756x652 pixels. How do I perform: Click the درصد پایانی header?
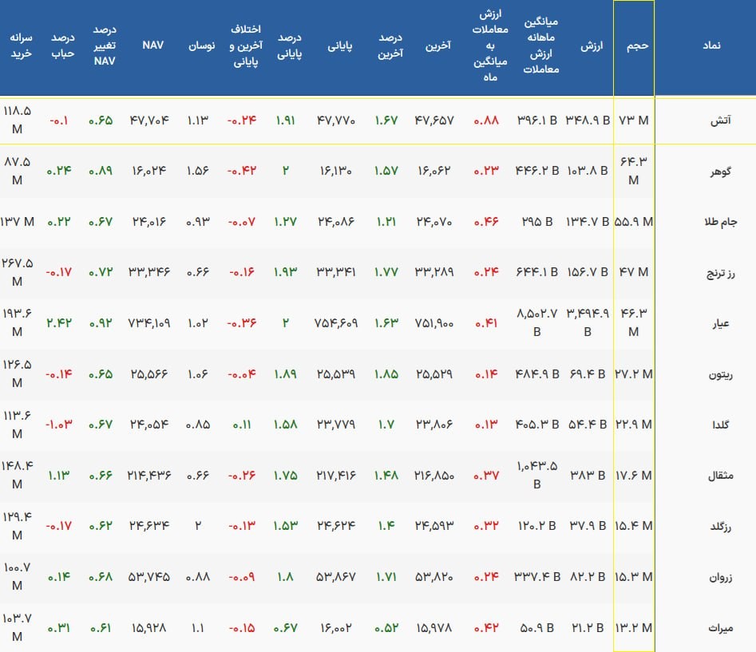(289, 45)
